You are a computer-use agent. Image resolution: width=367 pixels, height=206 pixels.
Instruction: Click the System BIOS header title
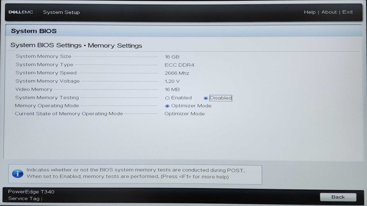[x=34, y=31]
